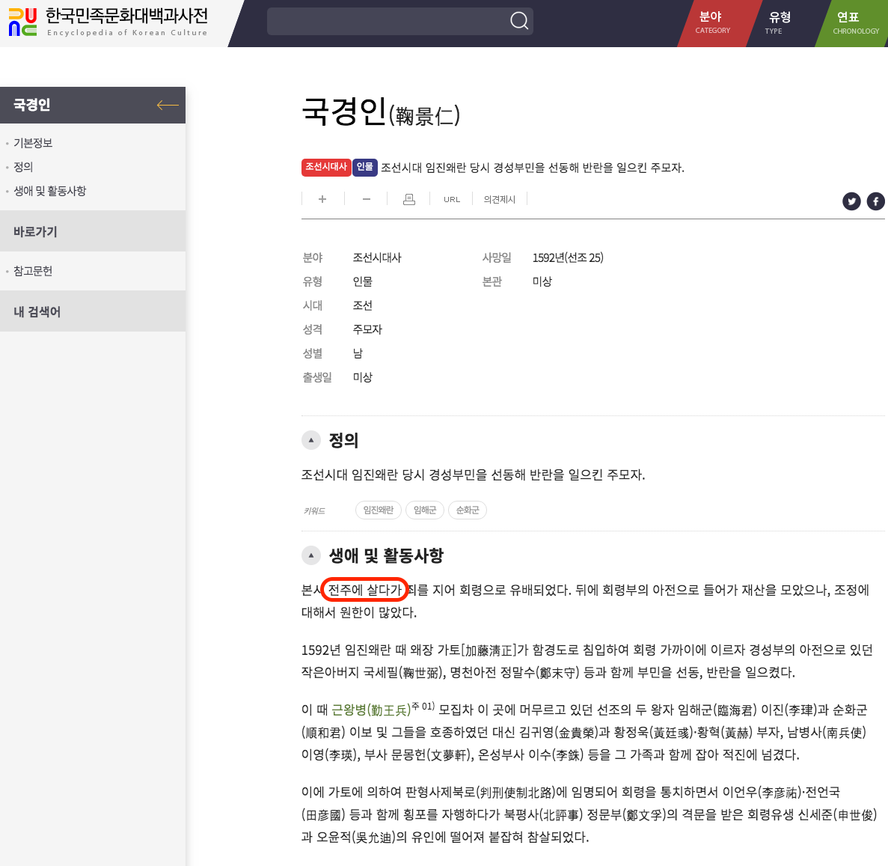Image resolution: width=888 pixels, height=866 pixels.
Task: Share the article on Facebook
Action: click(875, 201)
